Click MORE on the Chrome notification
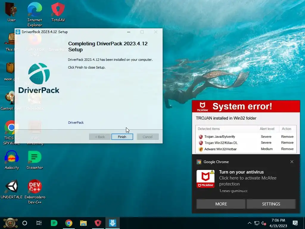This screenshot has height=229, width=305. [x=221, y=204]
